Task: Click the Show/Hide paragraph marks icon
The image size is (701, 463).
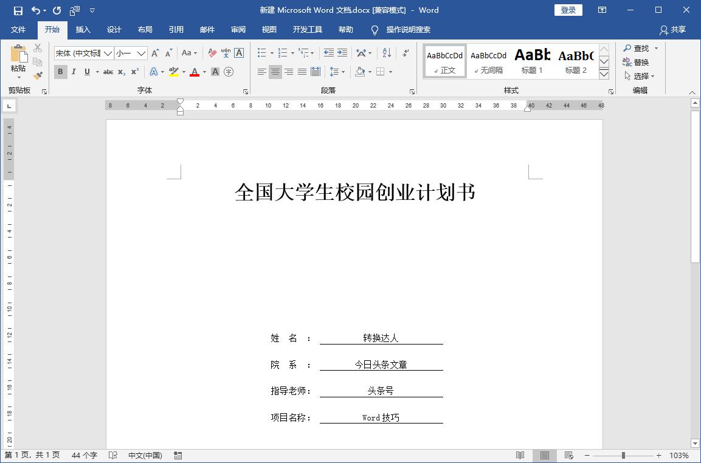Action: tap(406, 53)
